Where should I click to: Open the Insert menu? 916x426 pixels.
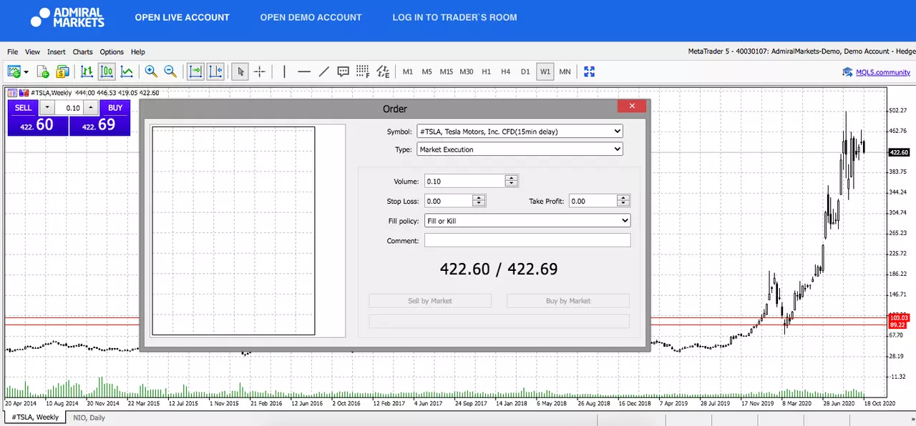[57, 51]
